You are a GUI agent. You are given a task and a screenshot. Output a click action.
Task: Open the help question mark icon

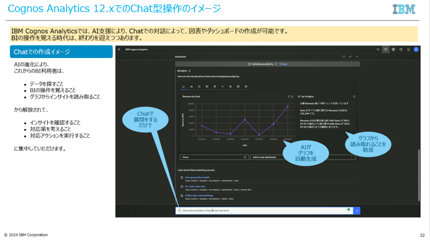point(401,49)
